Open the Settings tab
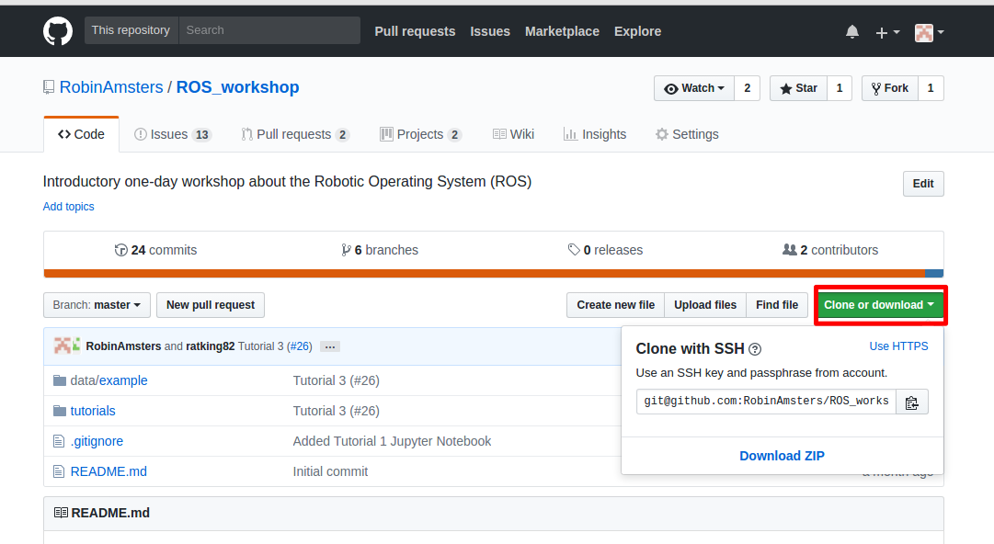 (x=687, y=134)
